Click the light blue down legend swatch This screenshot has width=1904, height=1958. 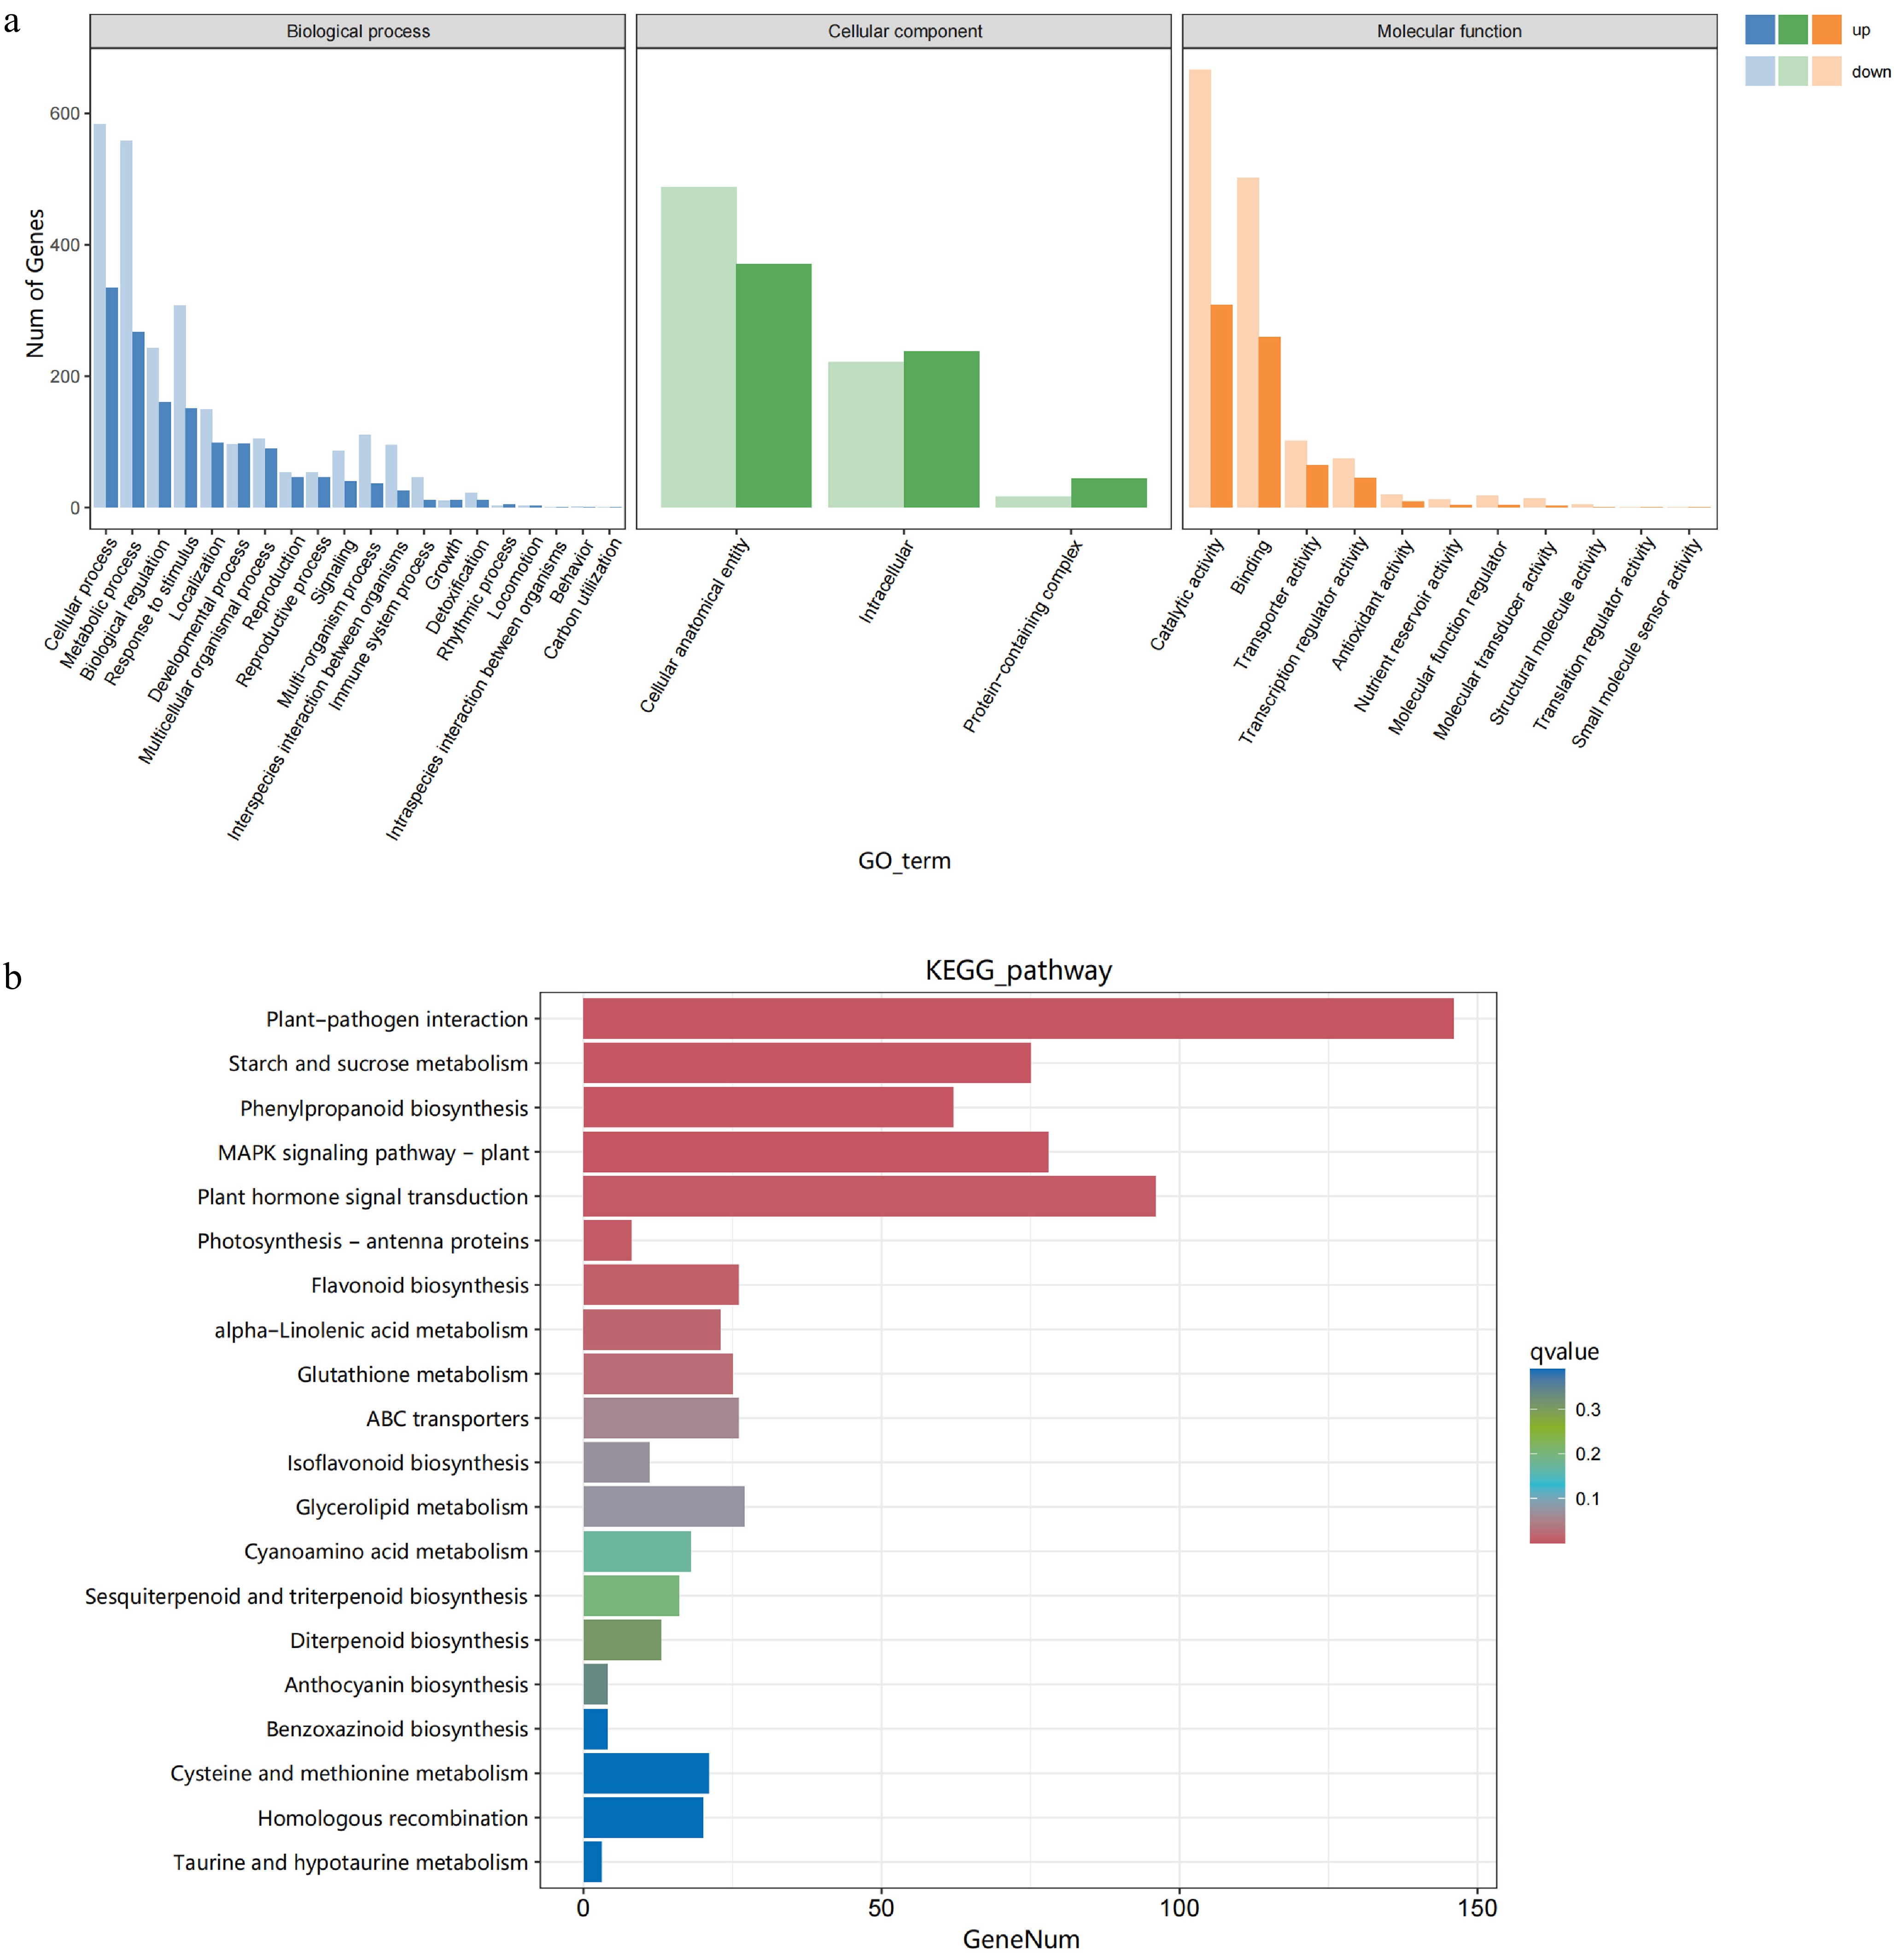[x=1759, y=71]
